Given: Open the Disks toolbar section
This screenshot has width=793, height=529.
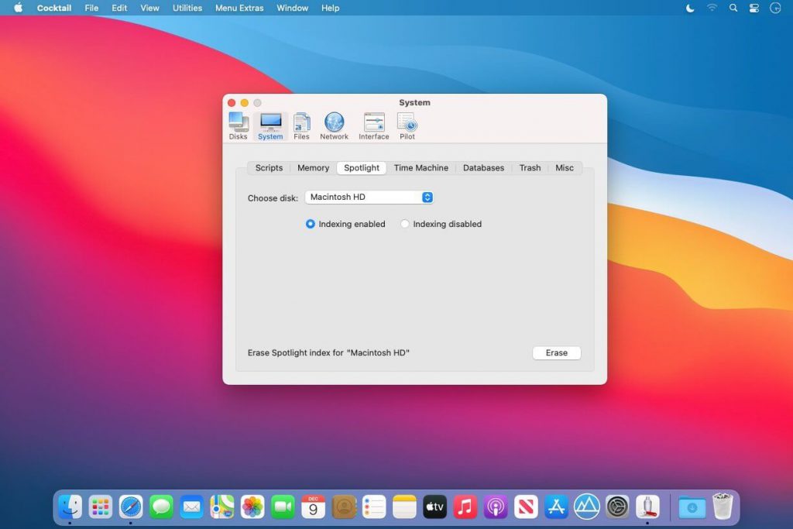Looking at the screenshot, I should click(x=238, y=125).
